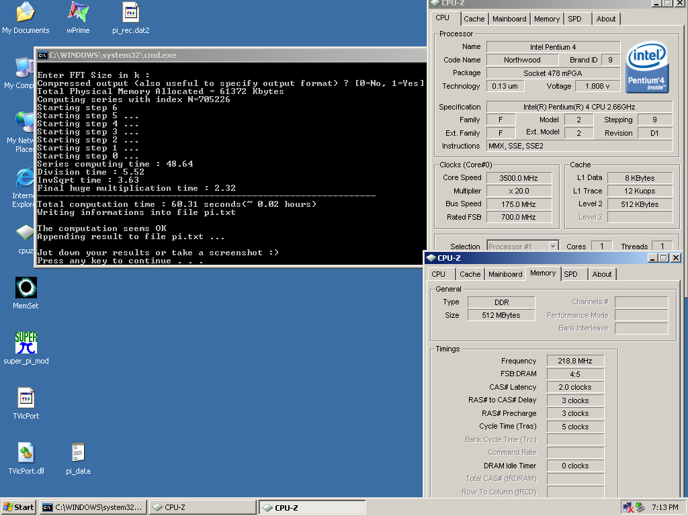
Task: Open the pi_data text file icon
Action: click(78, 458)
